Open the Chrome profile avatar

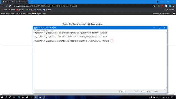click(170, 6)
